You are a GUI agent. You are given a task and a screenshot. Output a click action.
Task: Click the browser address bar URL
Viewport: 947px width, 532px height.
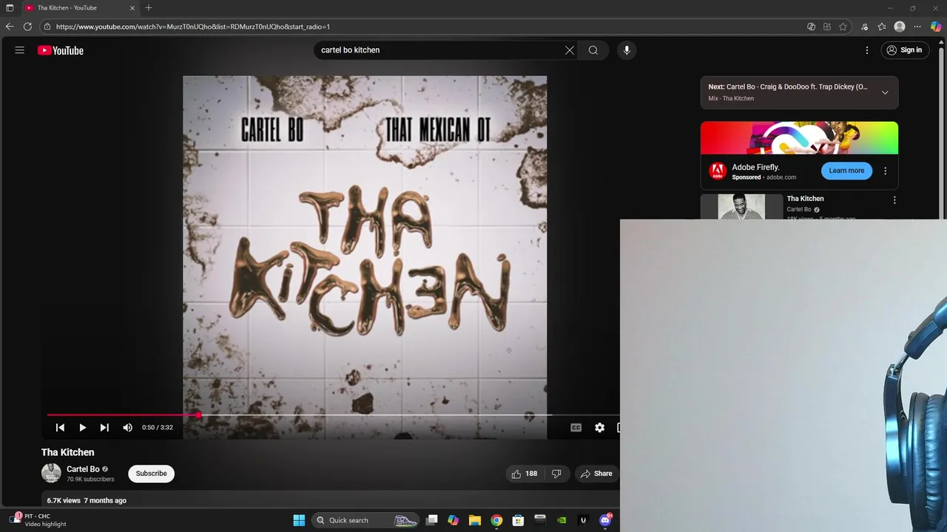point(193,27)
